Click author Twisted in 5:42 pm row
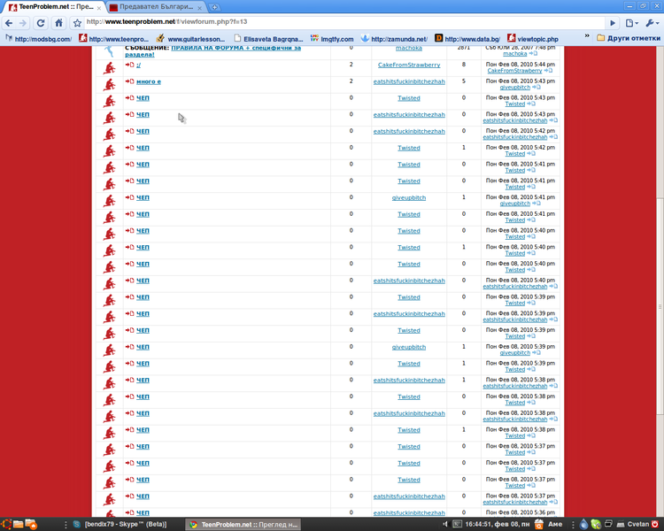The width and height of the screenshot is (664, 531). click(x=409, y=148)
